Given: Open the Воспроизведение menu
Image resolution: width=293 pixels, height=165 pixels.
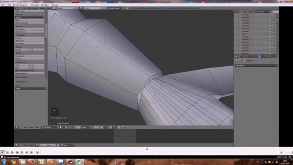Looking at the screenshot, I should 20,5.
